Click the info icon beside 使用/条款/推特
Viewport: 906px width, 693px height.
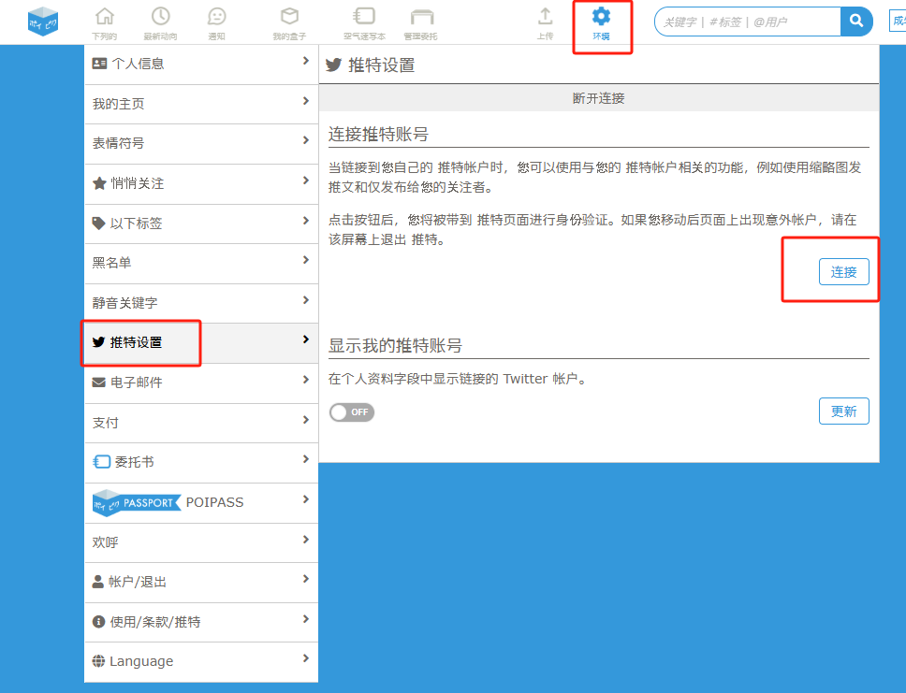click(x=99, y=621)
